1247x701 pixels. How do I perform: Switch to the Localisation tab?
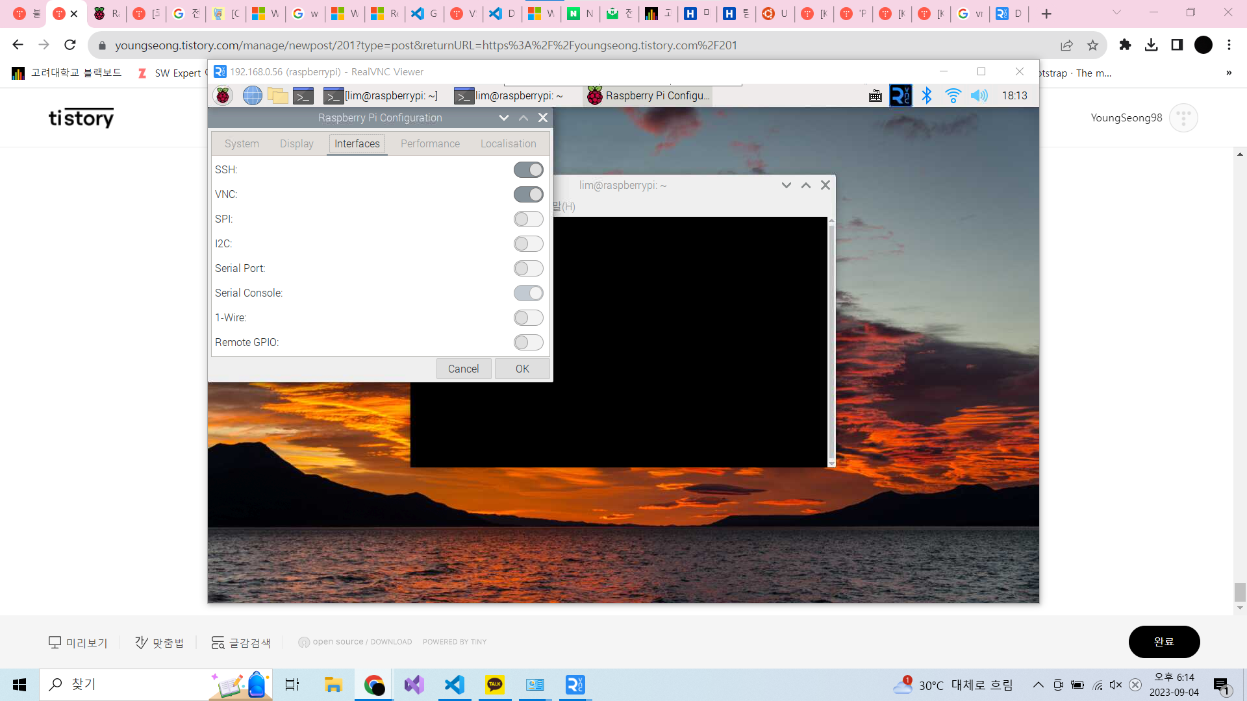[x=508, y=143]
